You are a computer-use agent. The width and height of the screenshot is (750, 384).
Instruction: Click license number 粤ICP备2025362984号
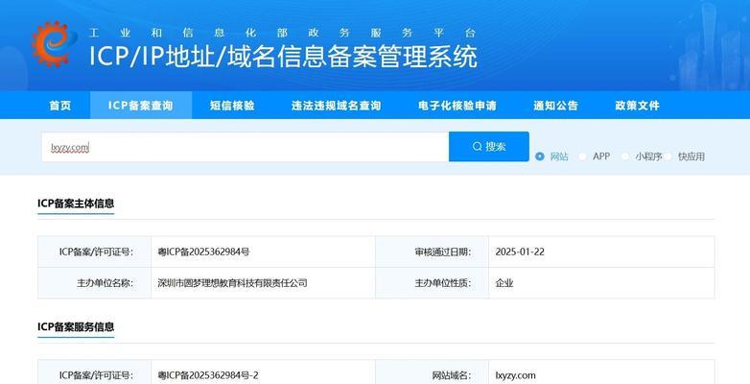(x=203, y=252)
